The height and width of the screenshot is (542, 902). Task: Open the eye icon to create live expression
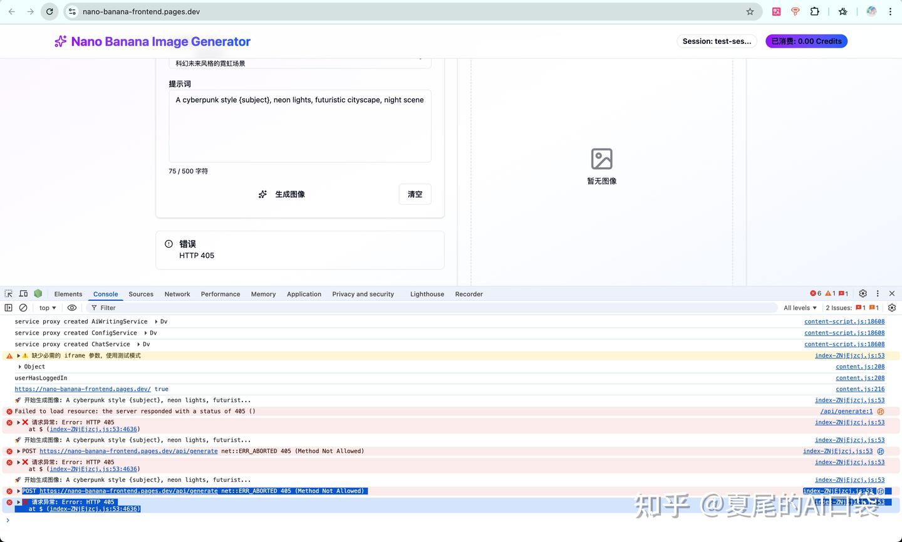pyautogui.click(x=72, y=308)
